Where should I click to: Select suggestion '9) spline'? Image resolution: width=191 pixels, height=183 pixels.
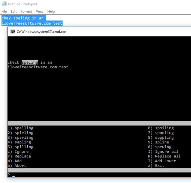158,142
